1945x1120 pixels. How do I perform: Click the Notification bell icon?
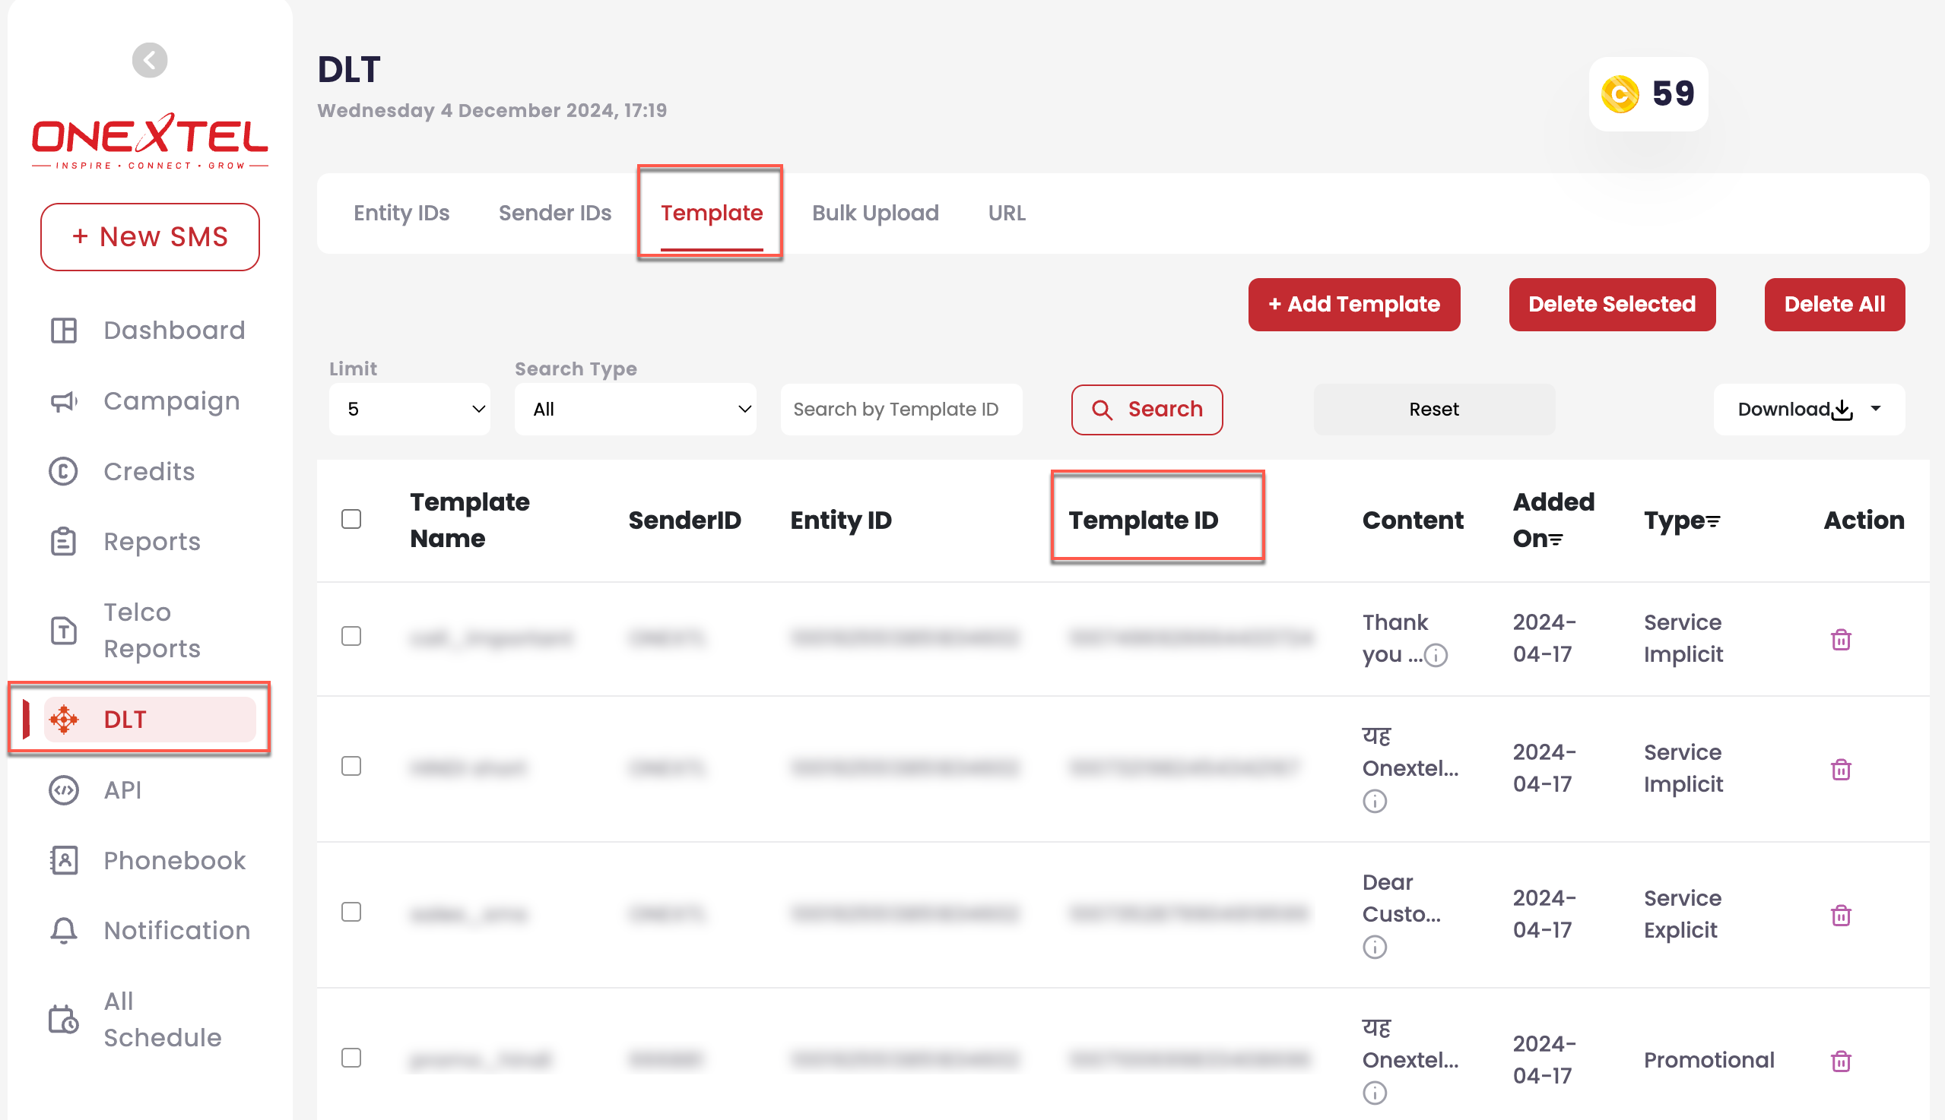(x=64, y=931)
